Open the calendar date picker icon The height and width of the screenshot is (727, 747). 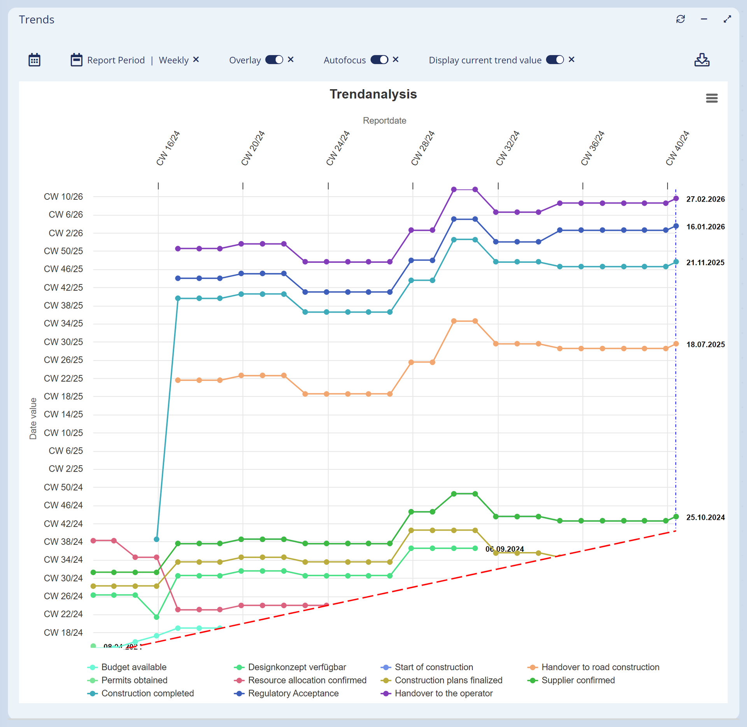(x=34, y=60)
